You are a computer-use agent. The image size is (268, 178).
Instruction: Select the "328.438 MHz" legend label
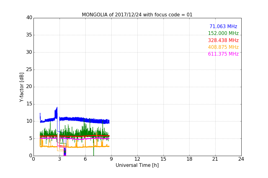223,40
